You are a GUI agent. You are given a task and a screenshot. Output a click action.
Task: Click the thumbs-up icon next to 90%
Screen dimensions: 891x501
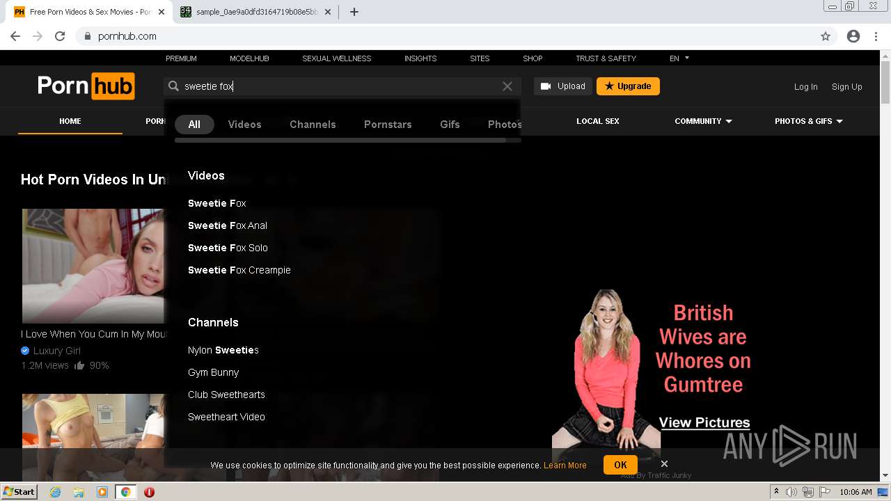(x=79, y=365)
